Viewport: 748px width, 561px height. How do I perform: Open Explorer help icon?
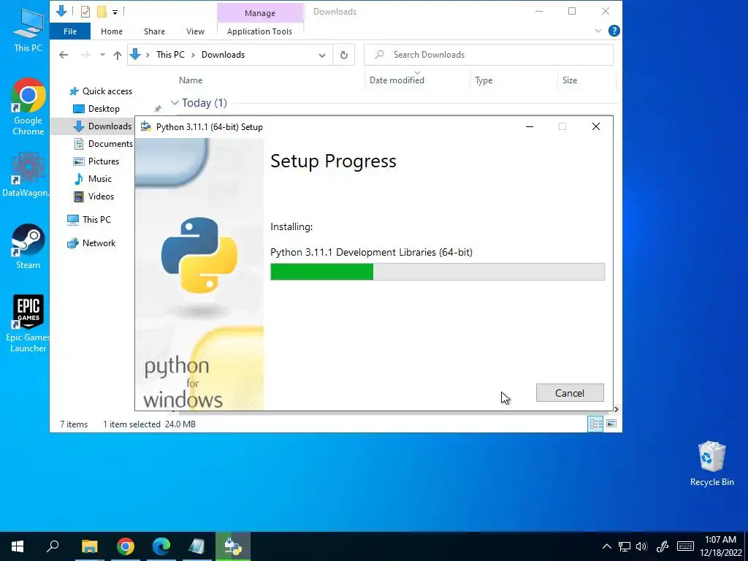click(x=614, y=31)
